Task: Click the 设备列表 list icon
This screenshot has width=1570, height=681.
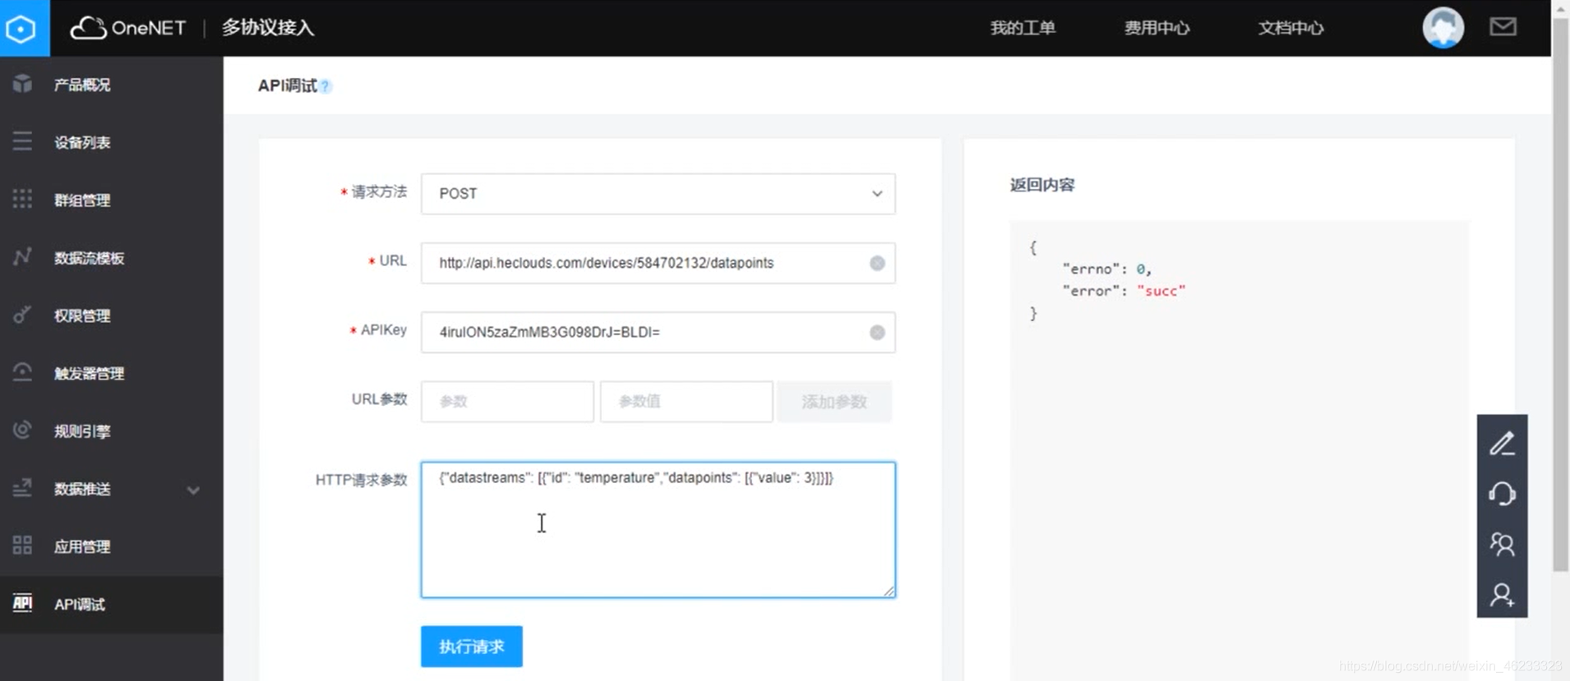Action: pos(22,141)
